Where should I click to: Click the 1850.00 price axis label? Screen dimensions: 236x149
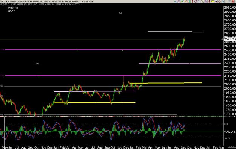click(230, 101)
